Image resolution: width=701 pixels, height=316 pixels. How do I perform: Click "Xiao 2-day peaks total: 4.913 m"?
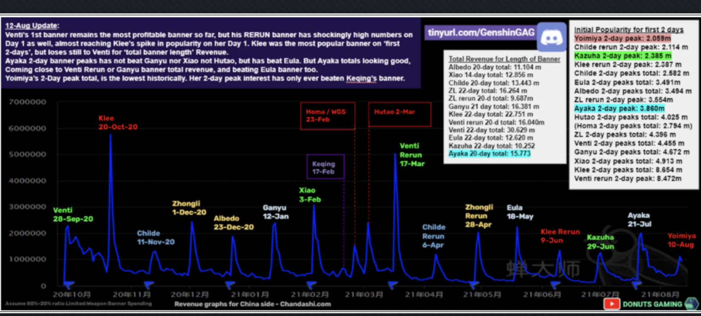click(628, 161)
